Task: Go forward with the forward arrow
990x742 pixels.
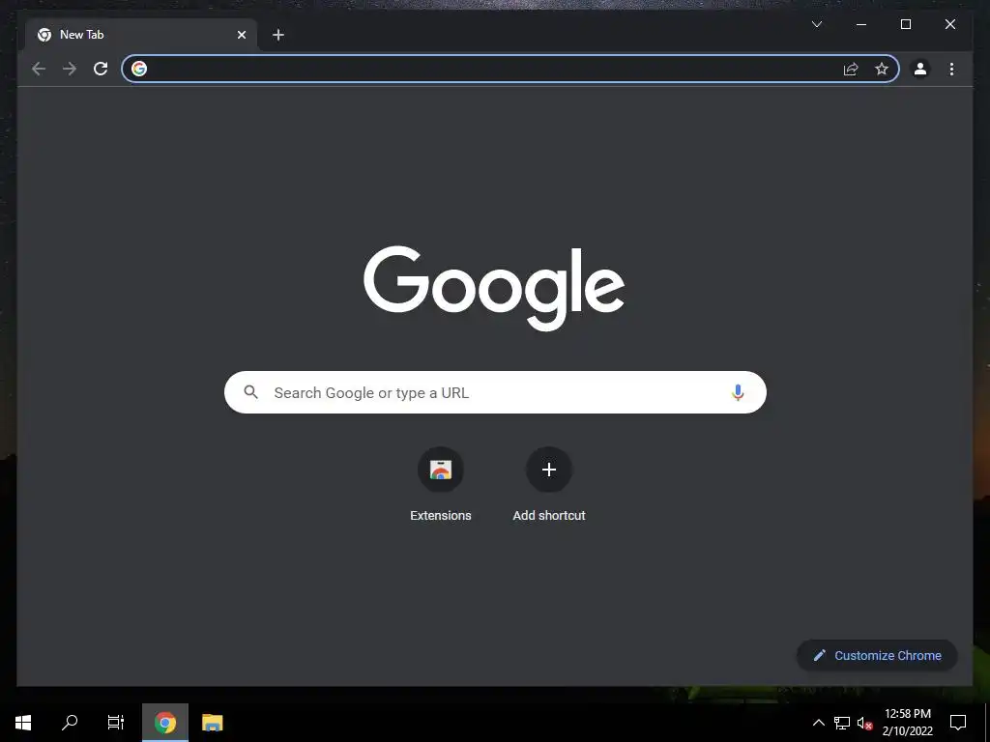Action: tap(70, 69)
